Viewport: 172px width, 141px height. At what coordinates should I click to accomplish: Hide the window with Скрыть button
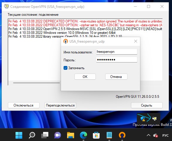(147, 105)
